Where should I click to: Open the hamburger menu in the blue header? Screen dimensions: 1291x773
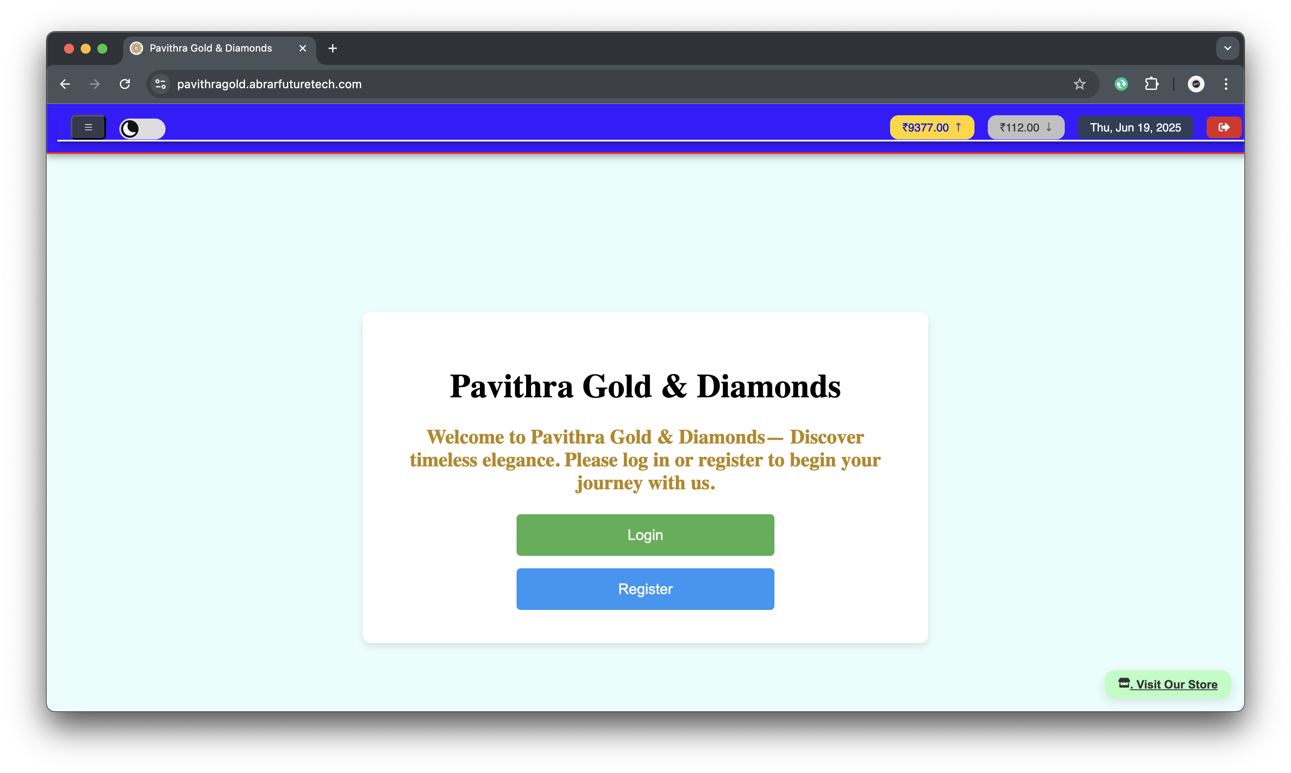(x=88, y=127)
